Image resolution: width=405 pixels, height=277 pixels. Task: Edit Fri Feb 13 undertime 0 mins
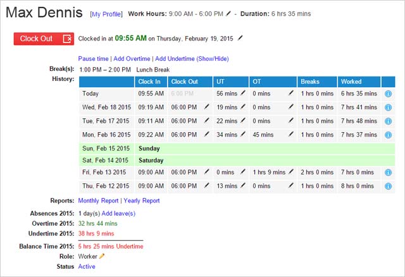243,171
